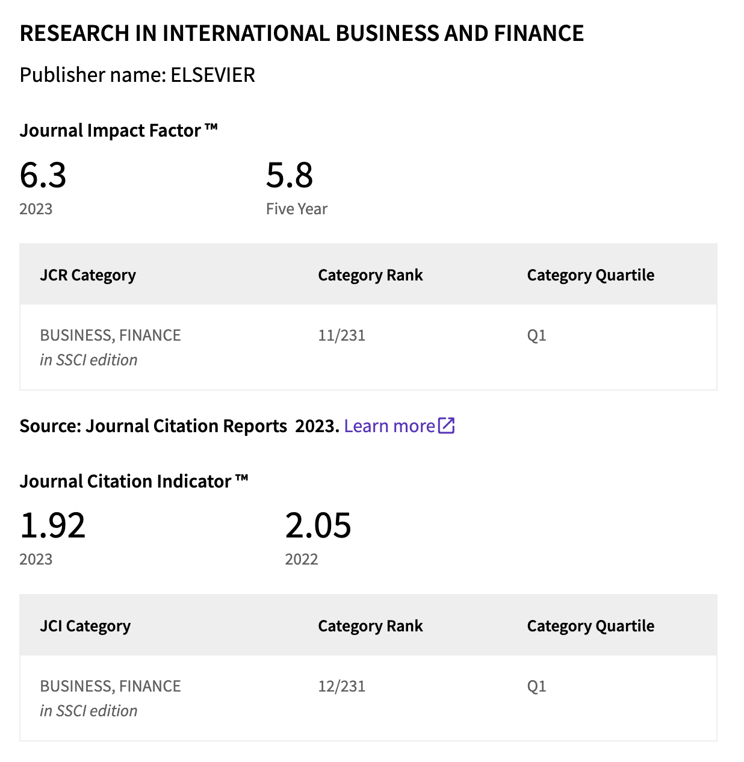The width and height of the screenshot is (744, 762).
Task: Click the Publisher name ELSEVIER text
Action: coord(137,75)
